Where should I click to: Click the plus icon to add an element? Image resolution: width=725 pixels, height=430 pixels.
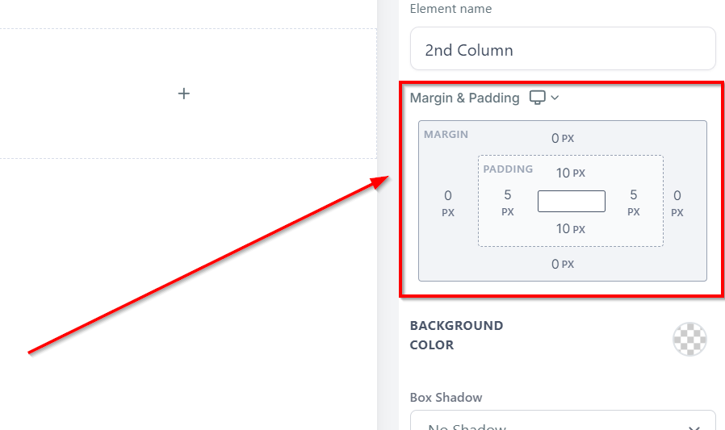pos(184,94)
